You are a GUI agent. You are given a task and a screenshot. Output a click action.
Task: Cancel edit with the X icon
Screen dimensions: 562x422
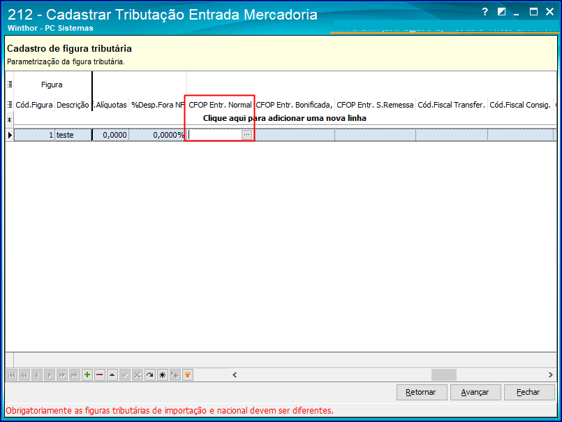(138, 375)
